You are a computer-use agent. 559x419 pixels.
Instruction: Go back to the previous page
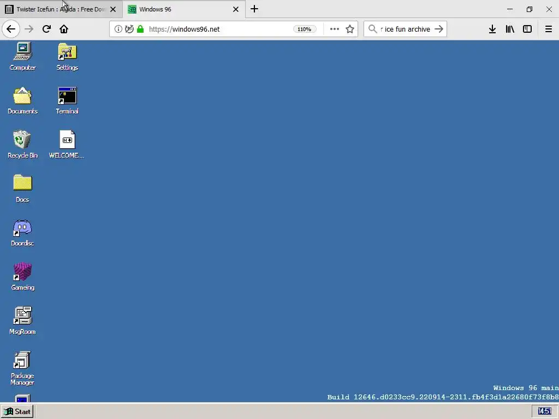(11, 29)
